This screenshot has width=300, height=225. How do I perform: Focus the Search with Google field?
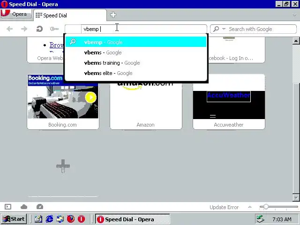253,29
